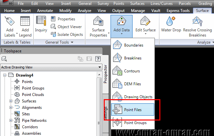
Task: Select DEM Files in the dropdown
Action: [x=133, y=84]
